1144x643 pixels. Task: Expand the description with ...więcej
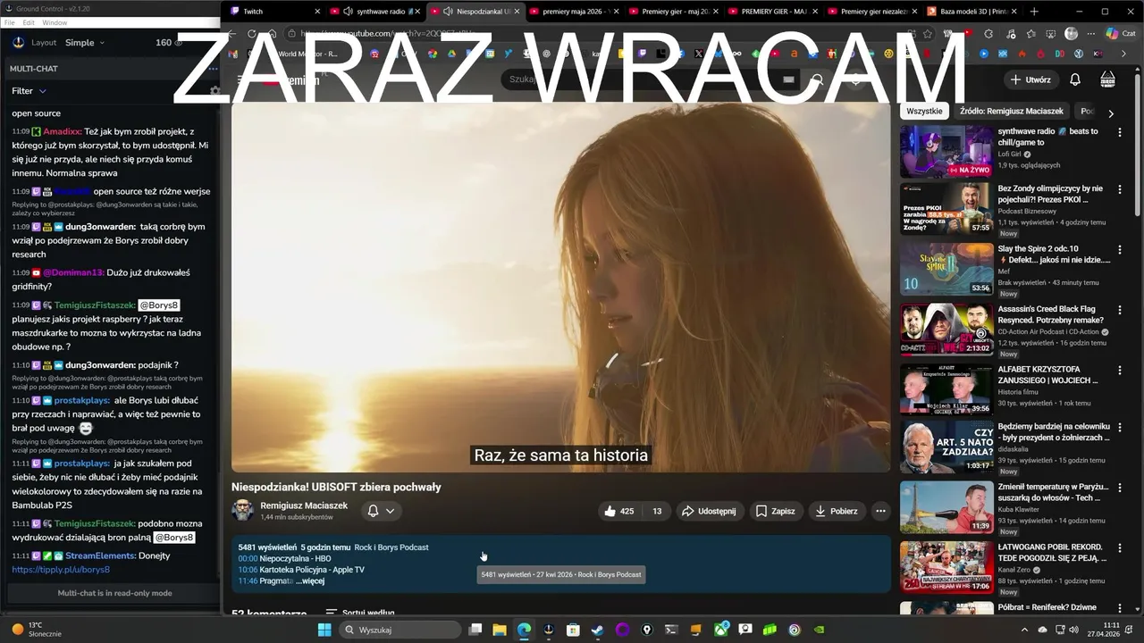[x=310, y=580]
